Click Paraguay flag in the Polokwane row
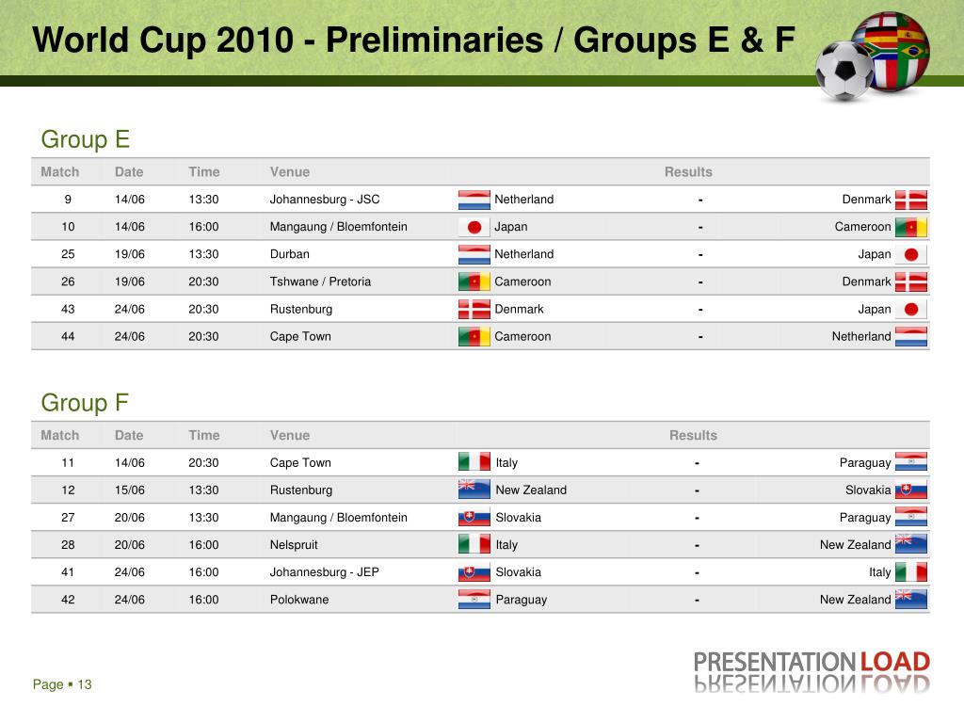This screenshot has width=964, height=723. 474,600
